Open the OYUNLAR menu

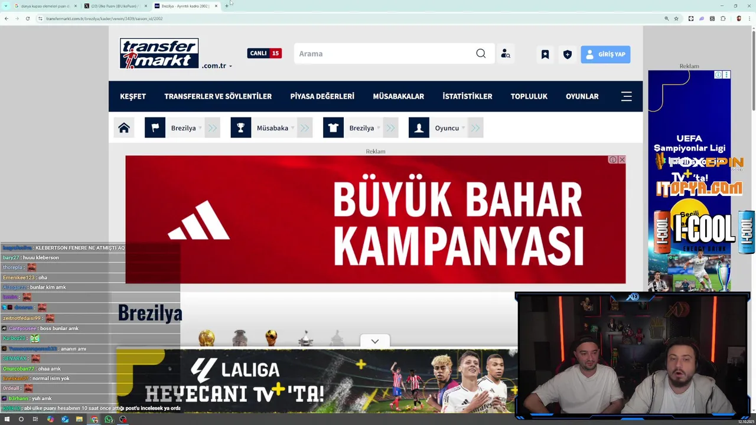click(x=582, y=96)
